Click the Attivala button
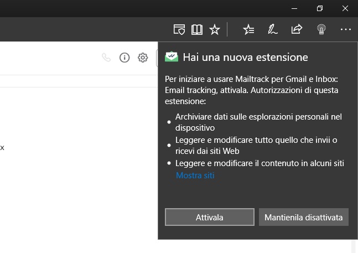This screenshot has width=358, height=253. pyautogui.click(x=210, y=218)
